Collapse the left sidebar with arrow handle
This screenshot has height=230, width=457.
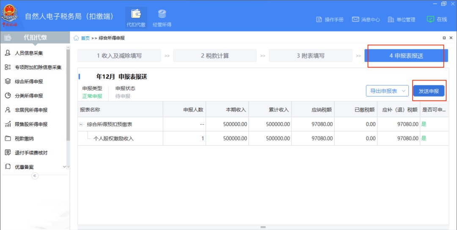35,176
